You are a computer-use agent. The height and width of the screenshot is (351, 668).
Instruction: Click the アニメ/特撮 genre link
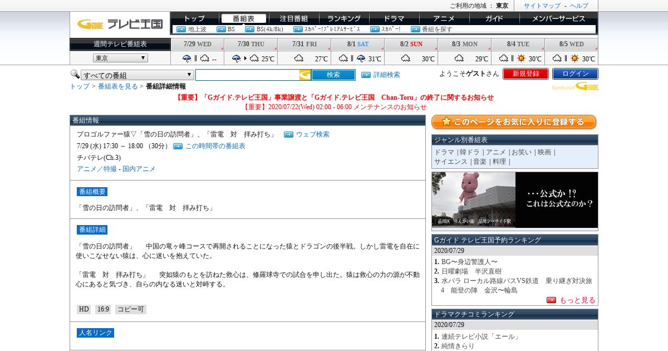point(97,169)
